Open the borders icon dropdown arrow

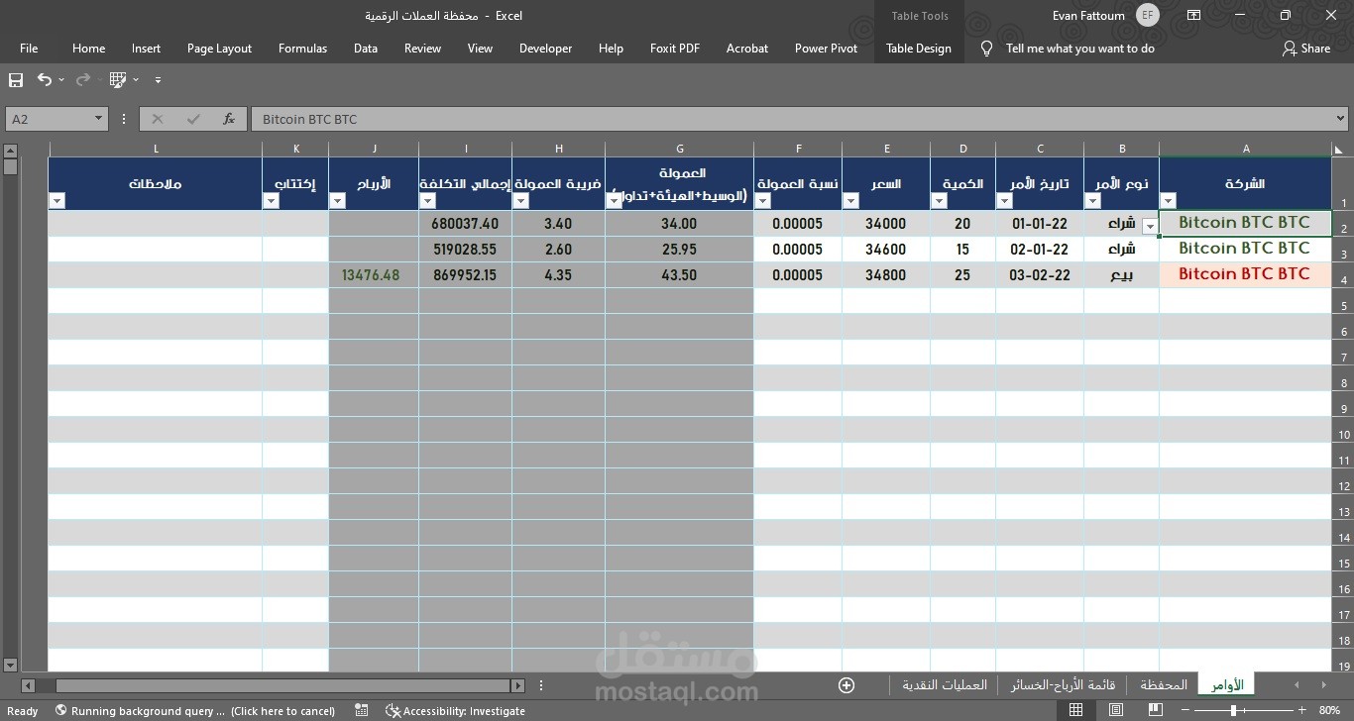pos(136,79)
